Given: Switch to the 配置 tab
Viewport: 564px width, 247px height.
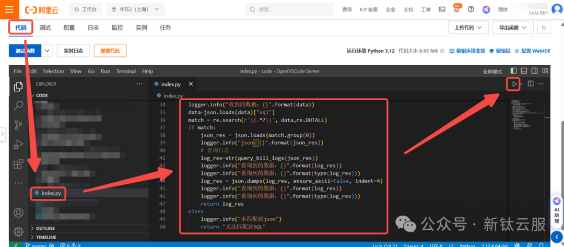Looking at the screenshot, I should [x=69, y=28].
